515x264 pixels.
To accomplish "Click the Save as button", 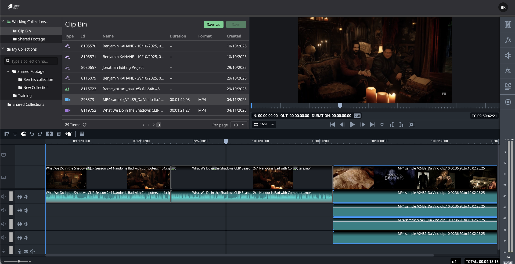I will (214, 24).
